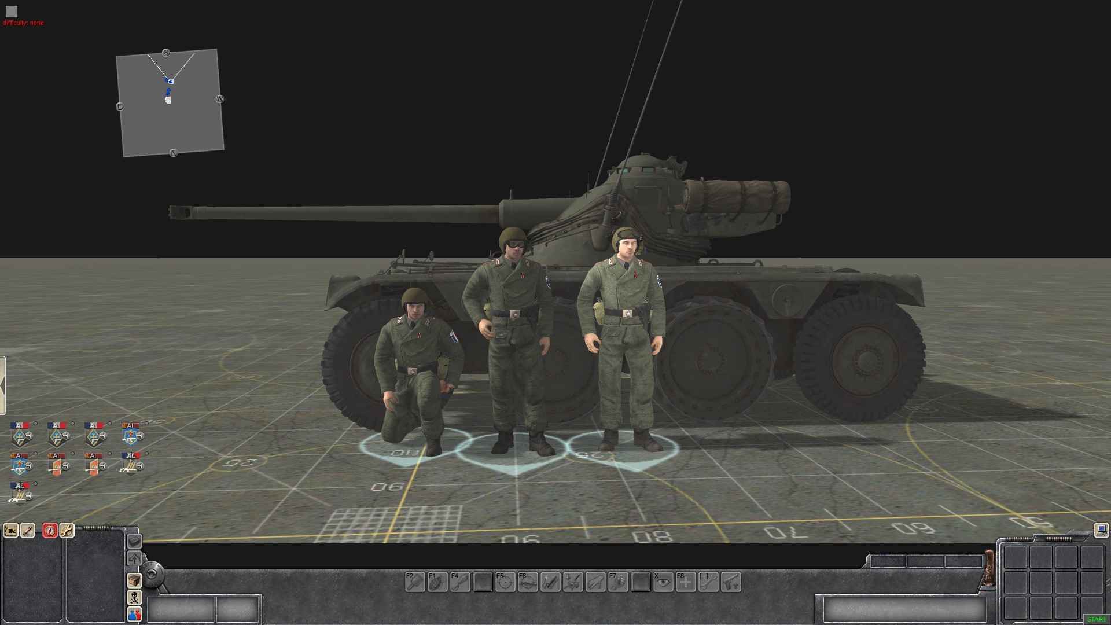This screenshot has height=625, width=1111.
Task: Click the E compass marker on minimap
Action: tap(120, 106)
